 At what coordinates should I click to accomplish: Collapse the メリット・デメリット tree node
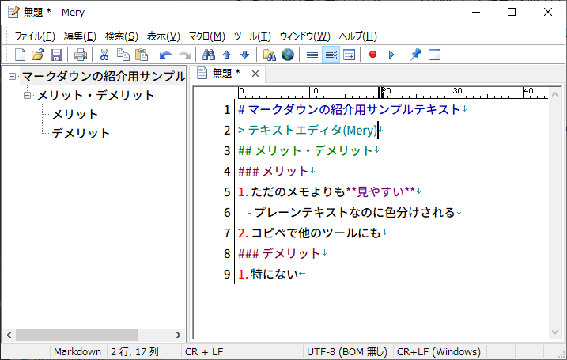[x=28, y=96]
